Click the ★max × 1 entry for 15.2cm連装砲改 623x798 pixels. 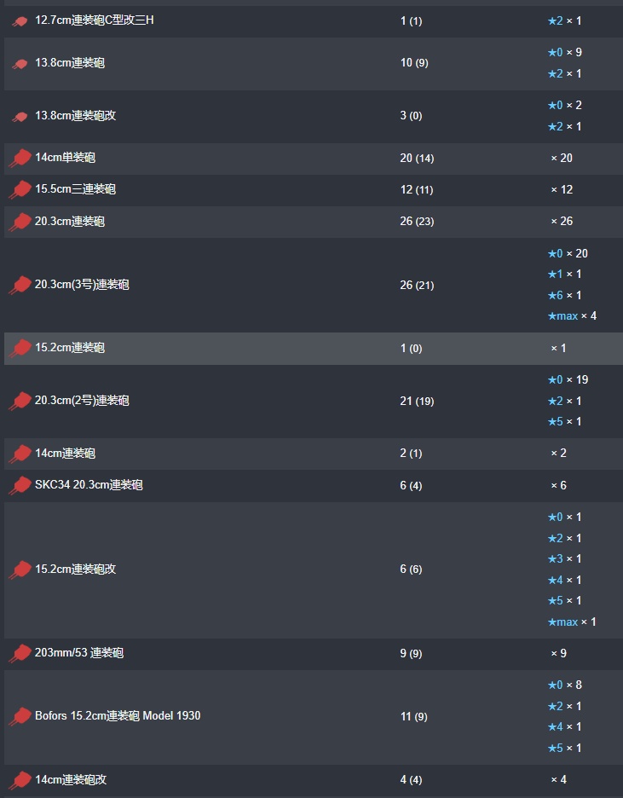pos(572,622)
